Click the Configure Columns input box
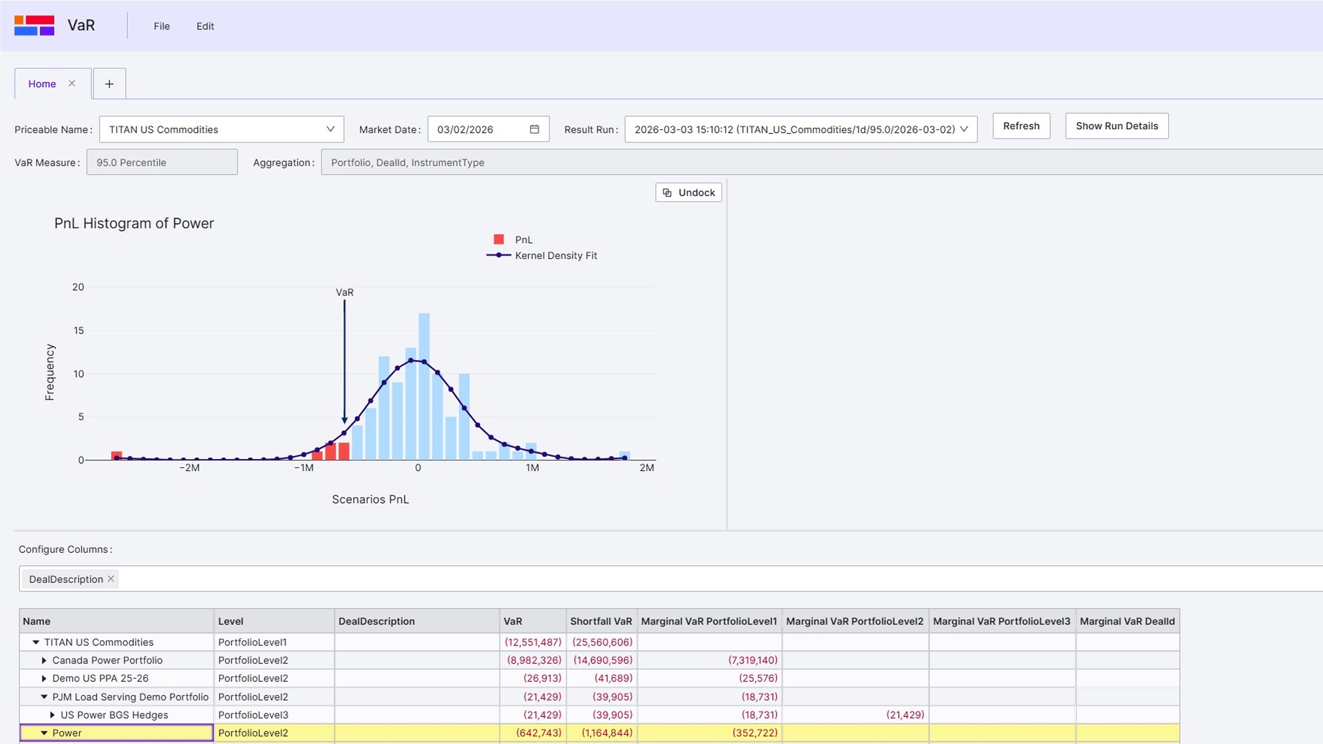The width and height of the screenshot is (1323, 744). [x=670, y=579]
